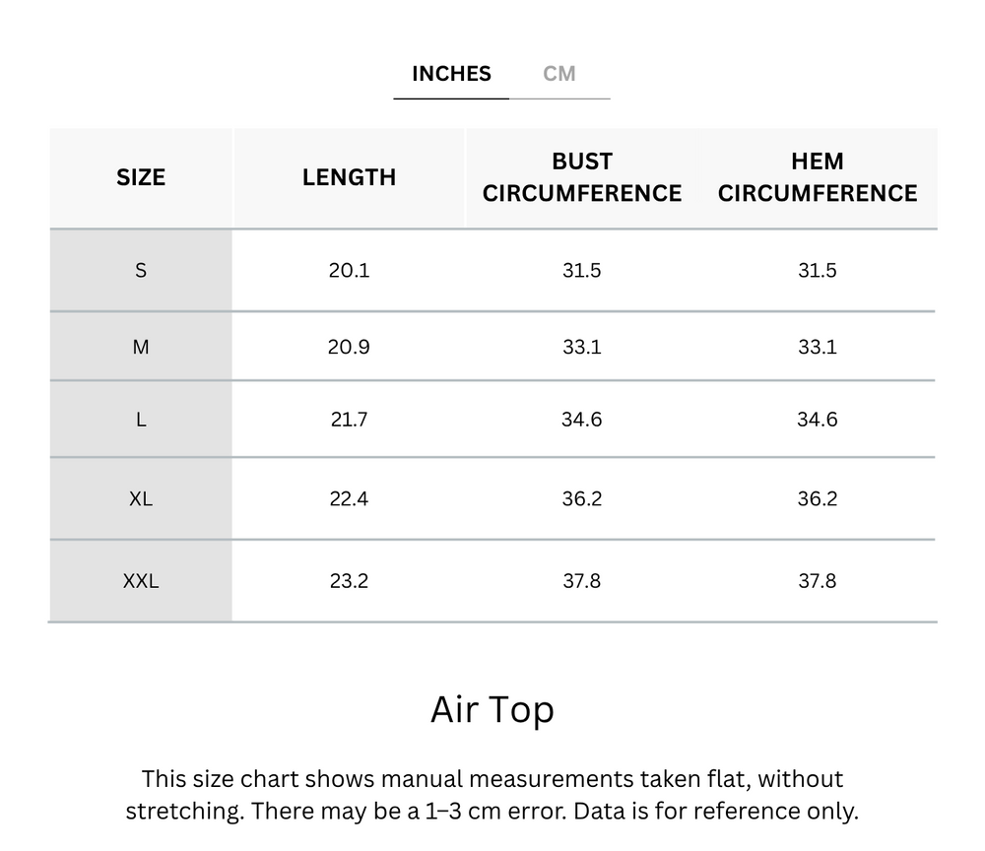Click the 20.1 length value for size S
985x851 pixels.
[x=349, y=270]
